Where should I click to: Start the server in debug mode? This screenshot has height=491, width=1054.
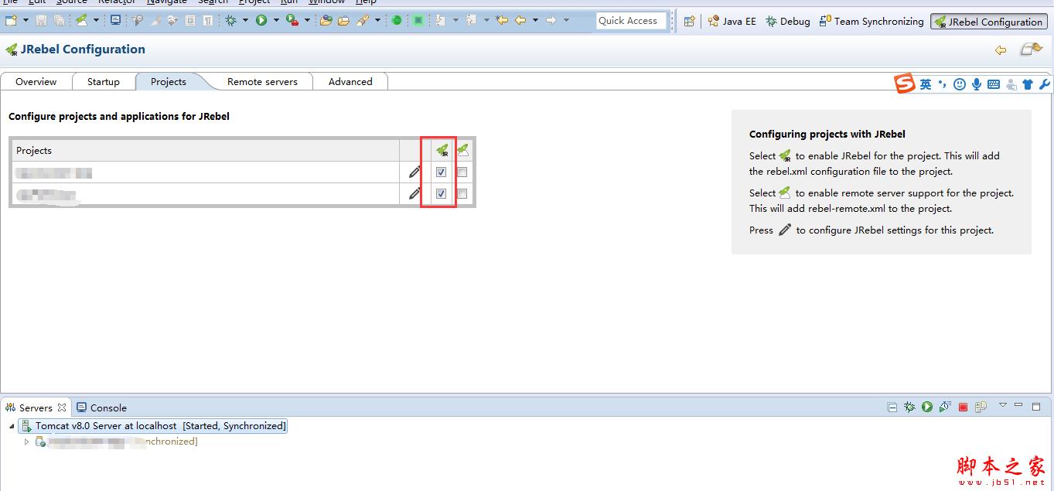pyautogui.click(x=909, y=407)
